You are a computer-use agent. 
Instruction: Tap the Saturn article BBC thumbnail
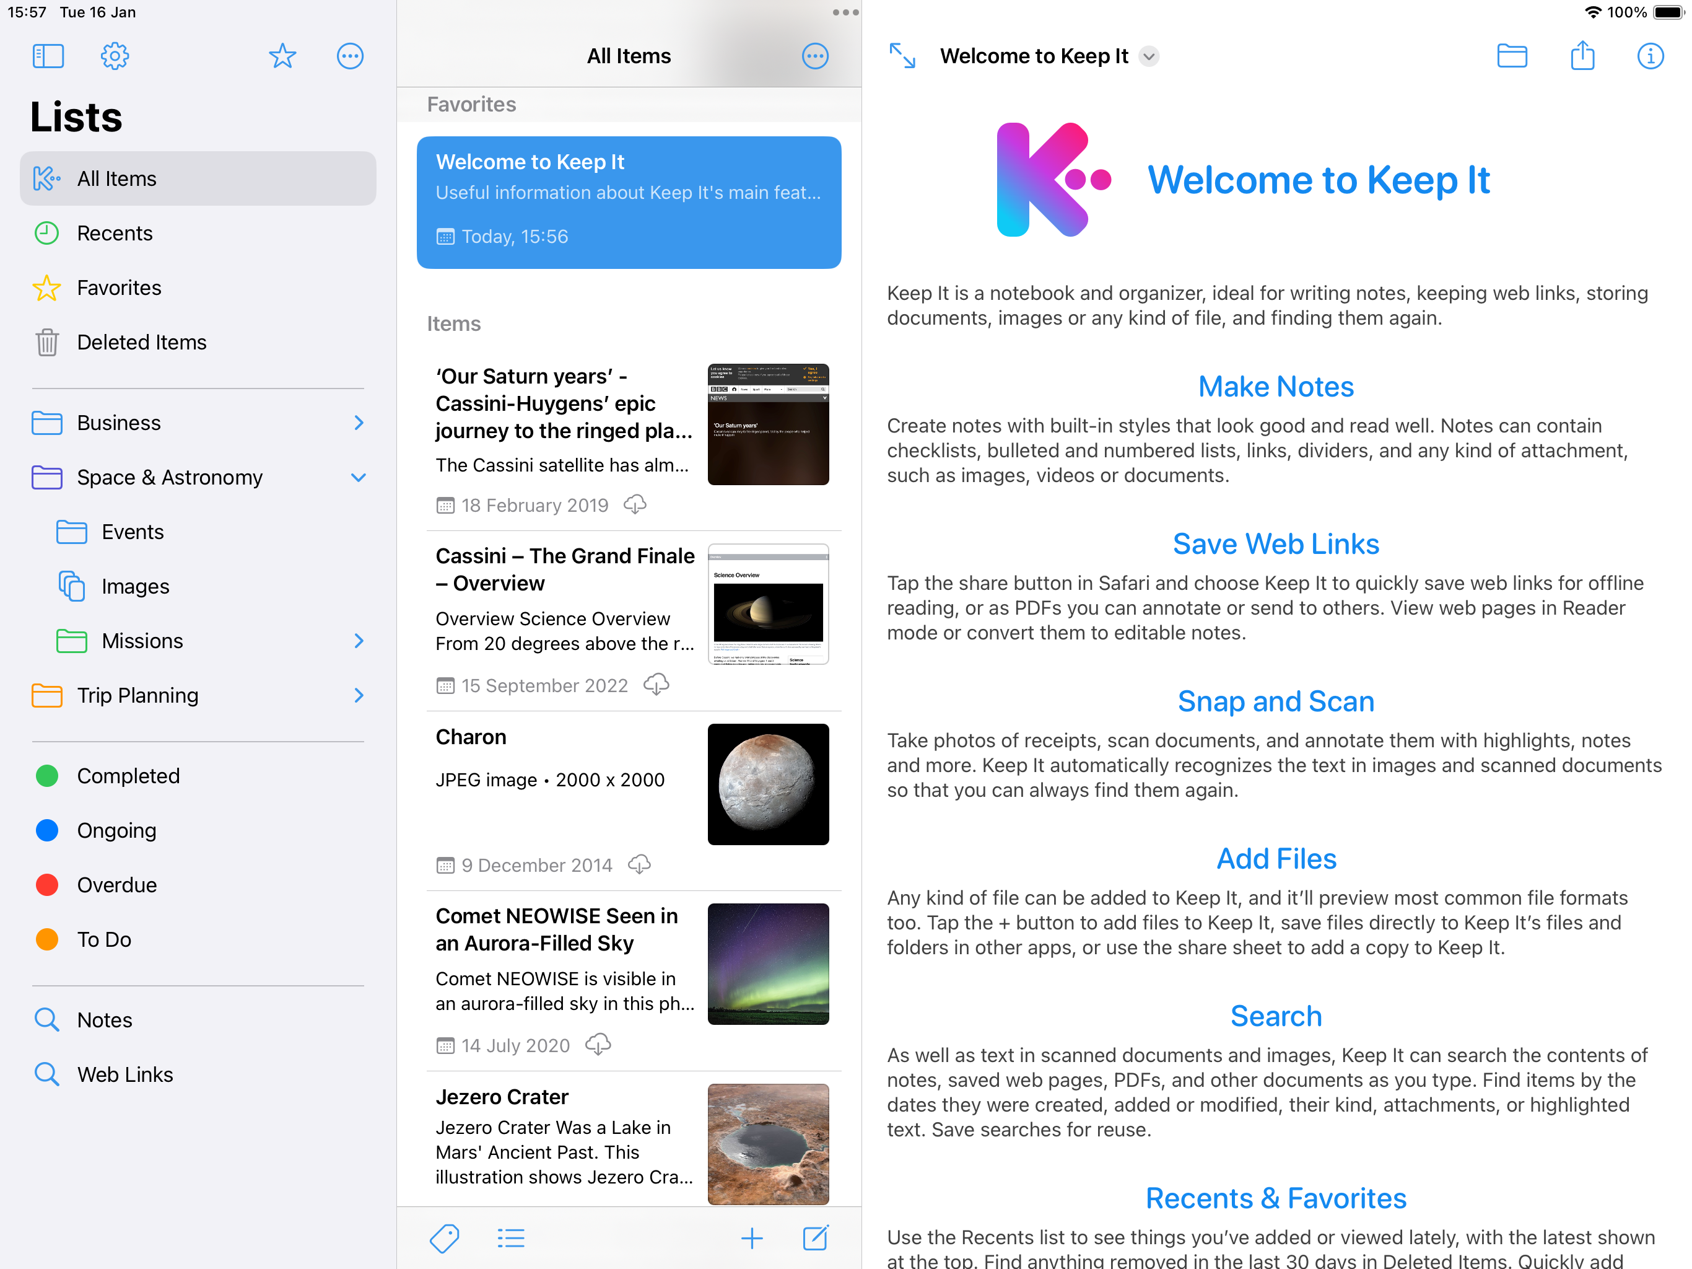(768, 424)
